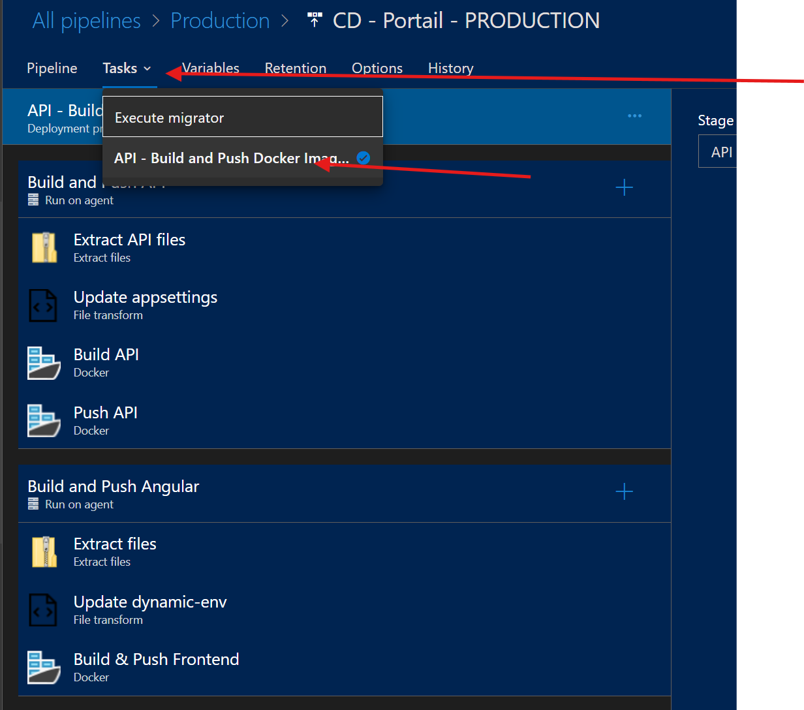
Task: Choose API - Build and Push Docker Image stage
Action: [231, 158]
